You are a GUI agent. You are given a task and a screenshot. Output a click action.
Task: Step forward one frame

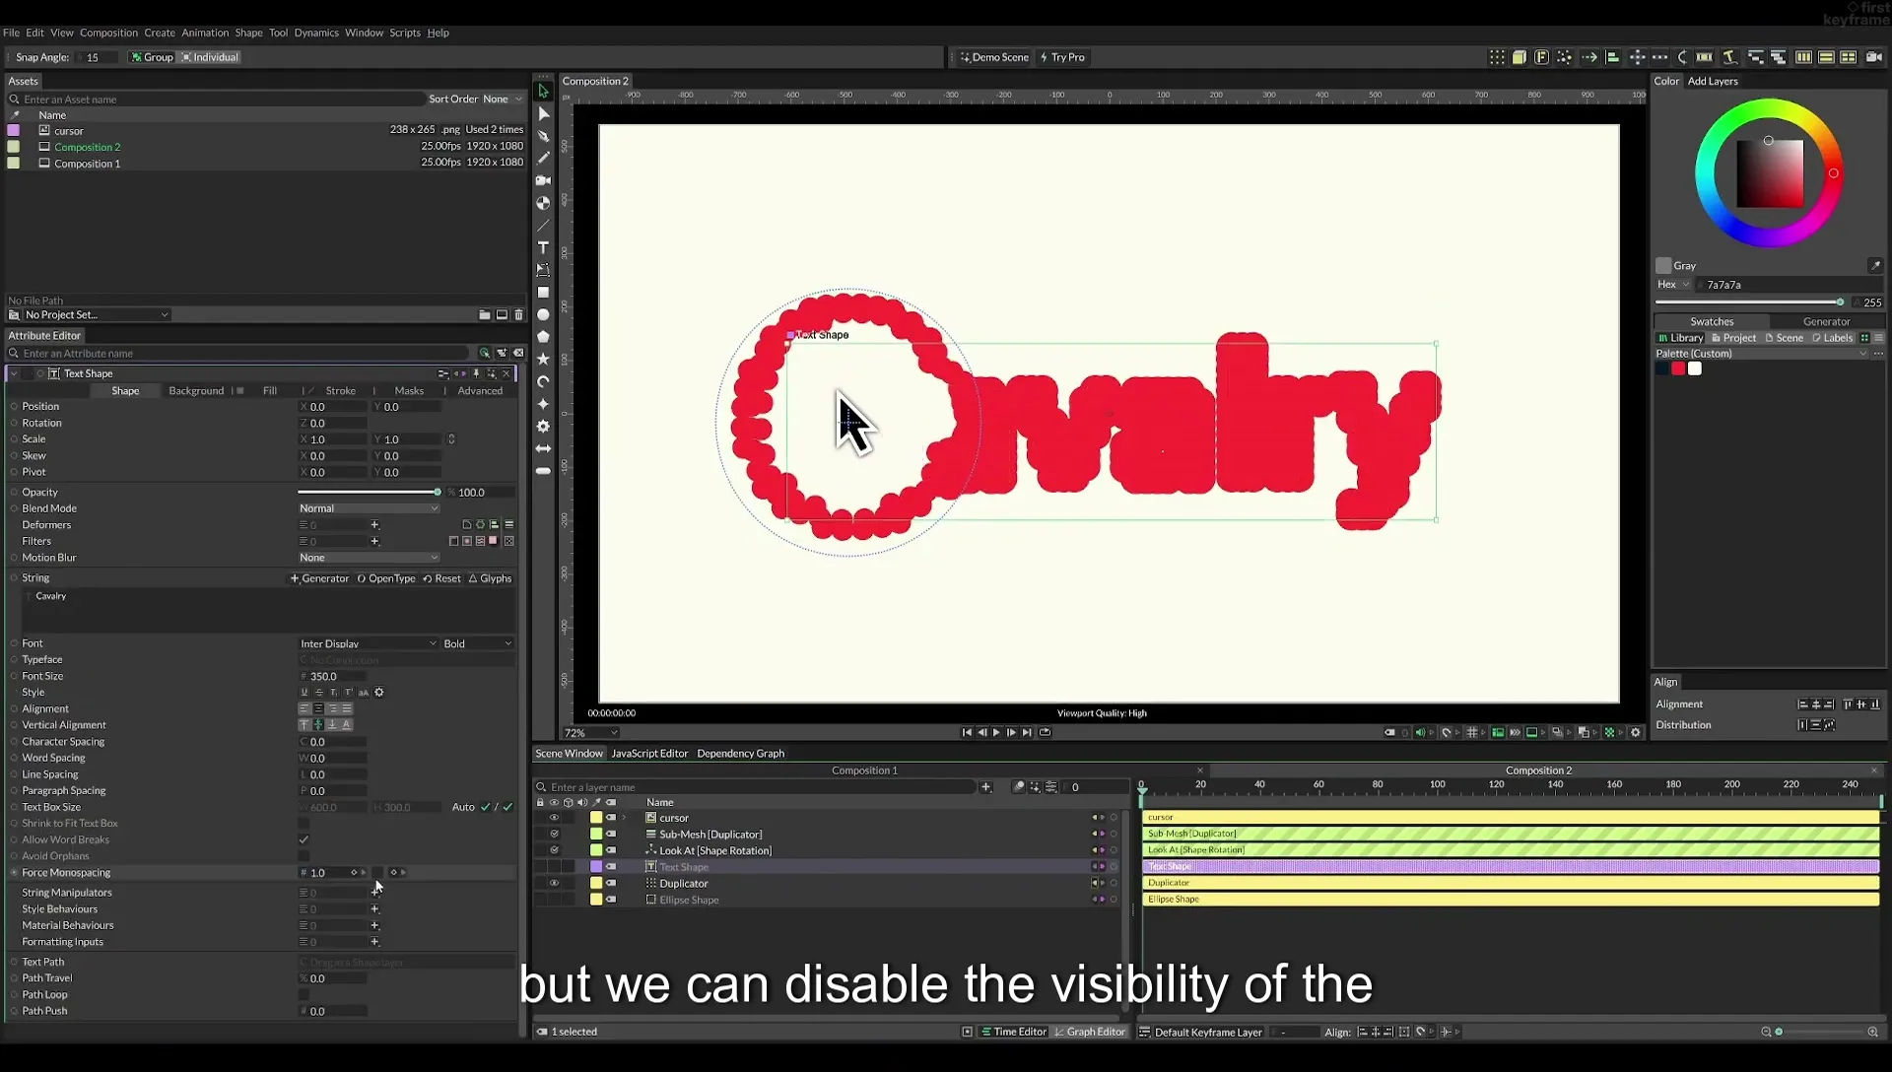[x=1011, y=732]
